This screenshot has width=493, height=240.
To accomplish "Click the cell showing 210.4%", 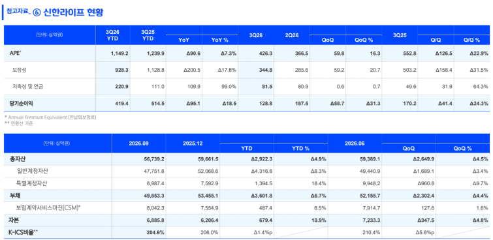I will pyautogui.click(x=372, y=232).
